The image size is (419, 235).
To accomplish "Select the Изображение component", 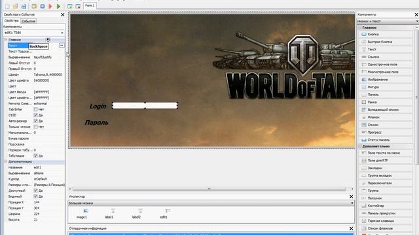I will [386, 80].
